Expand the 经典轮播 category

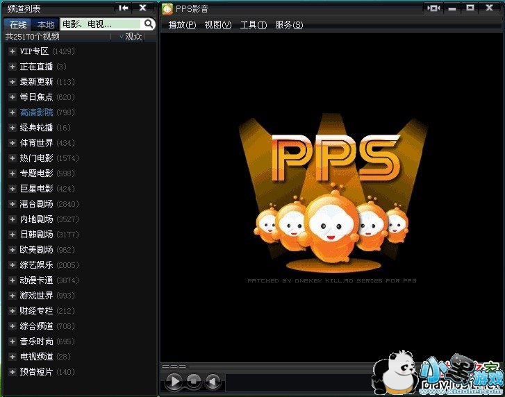[x=13, y=128]
